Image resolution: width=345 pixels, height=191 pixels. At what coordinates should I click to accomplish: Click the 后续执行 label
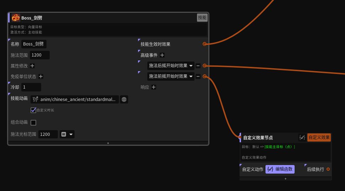pos(315,169)
